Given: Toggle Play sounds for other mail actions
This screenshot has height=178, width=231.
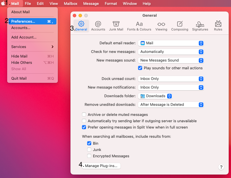Looking at the screenshot, I should click(x=140, y=68).
